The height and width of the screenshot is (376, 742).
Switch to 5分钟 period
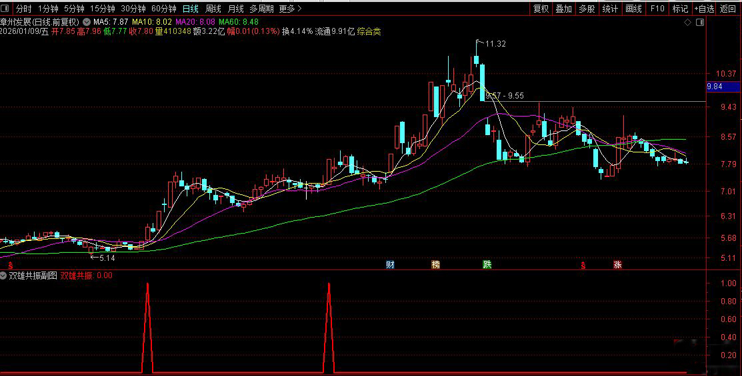[74, 9]
